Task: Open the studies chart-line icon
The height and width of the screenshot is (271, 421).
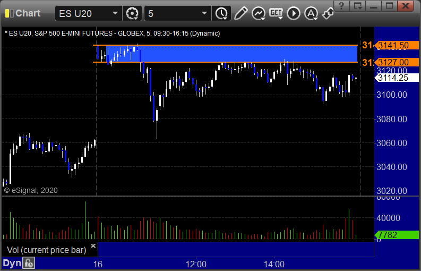Action: pos(259,13)
